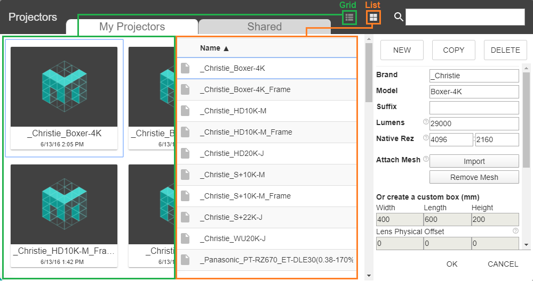This screenshot has width=533, height=281.
Task: Click into the Lumens input field
Action: point(474,123)
